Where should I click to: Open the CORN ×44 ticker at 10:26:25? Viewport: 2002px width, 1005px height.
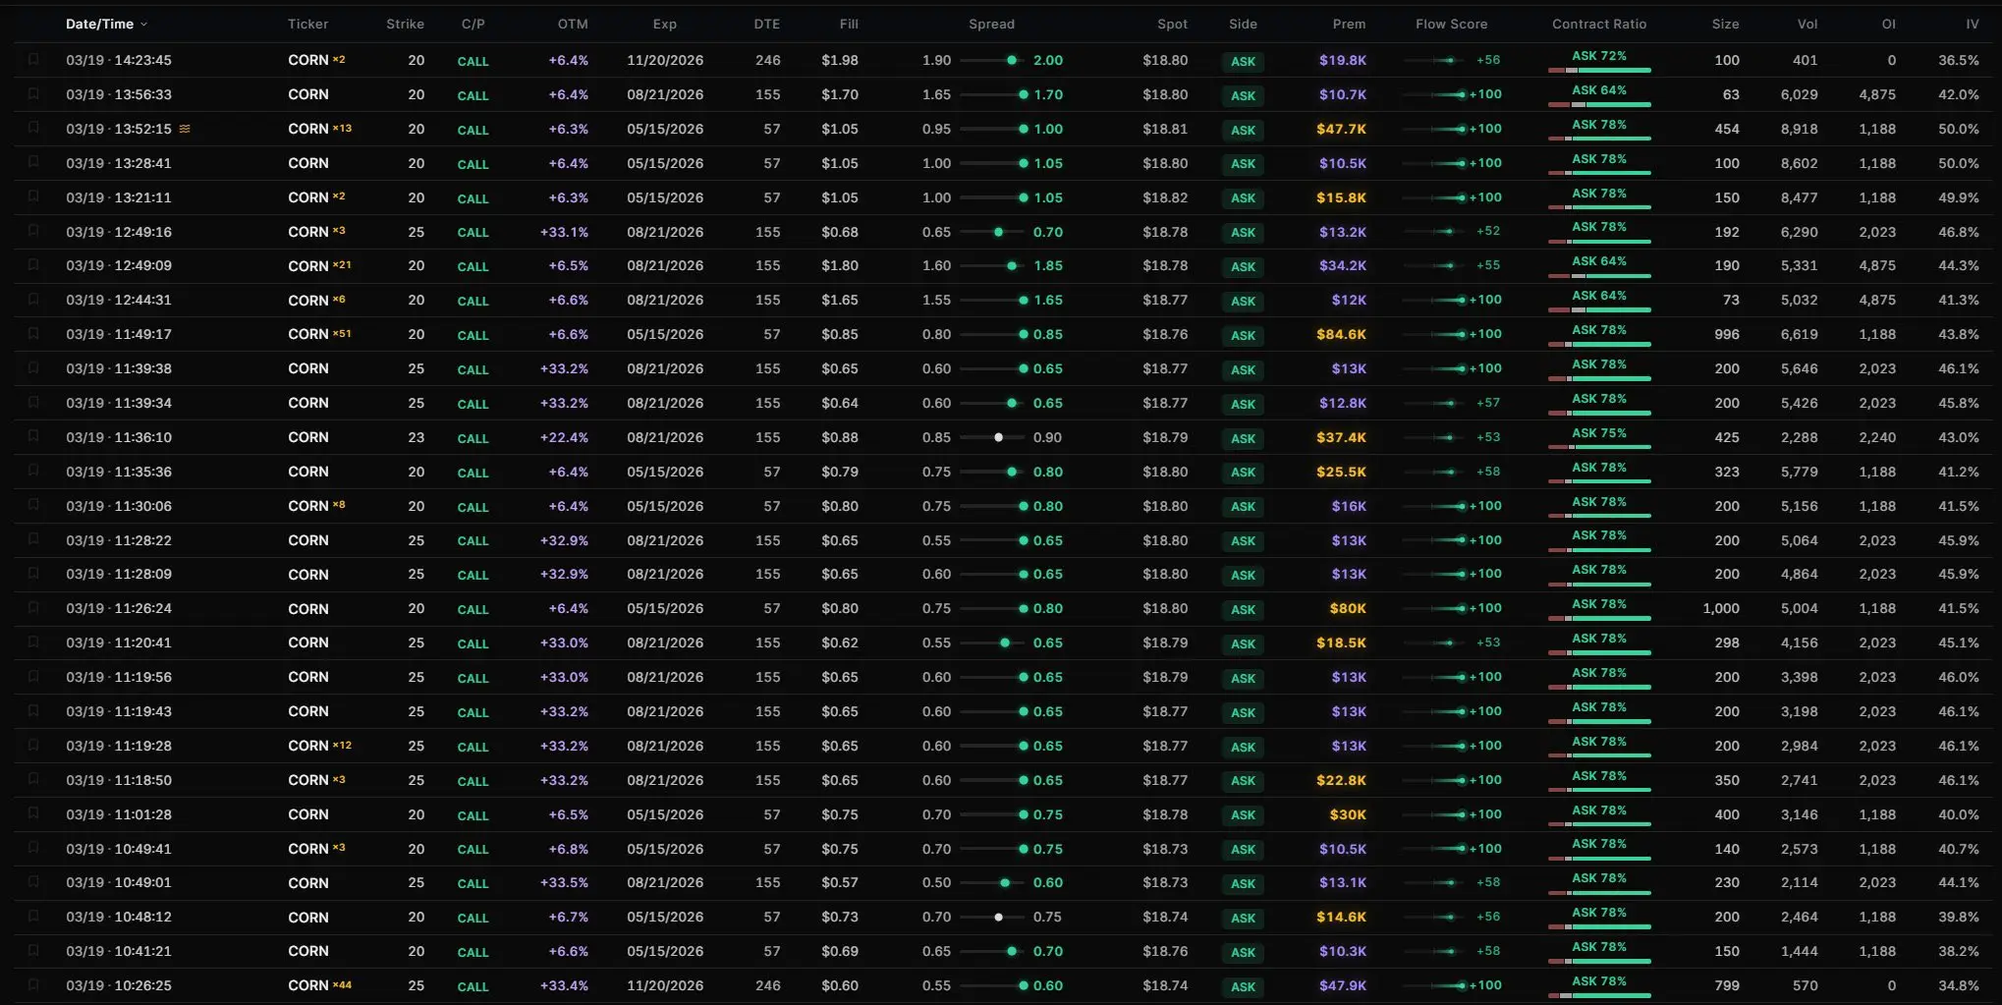coord(319,985)
